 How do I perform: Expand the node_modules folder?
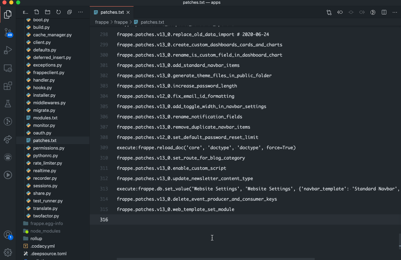(45, 231)
